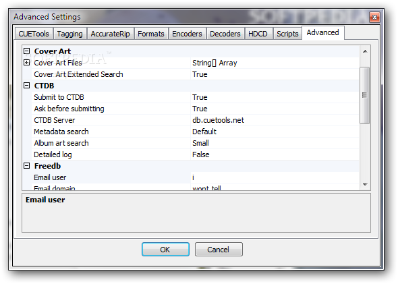Expand the Cover Art Files array
The width and height of the screenshot is (398, 284).
(27, 63)
